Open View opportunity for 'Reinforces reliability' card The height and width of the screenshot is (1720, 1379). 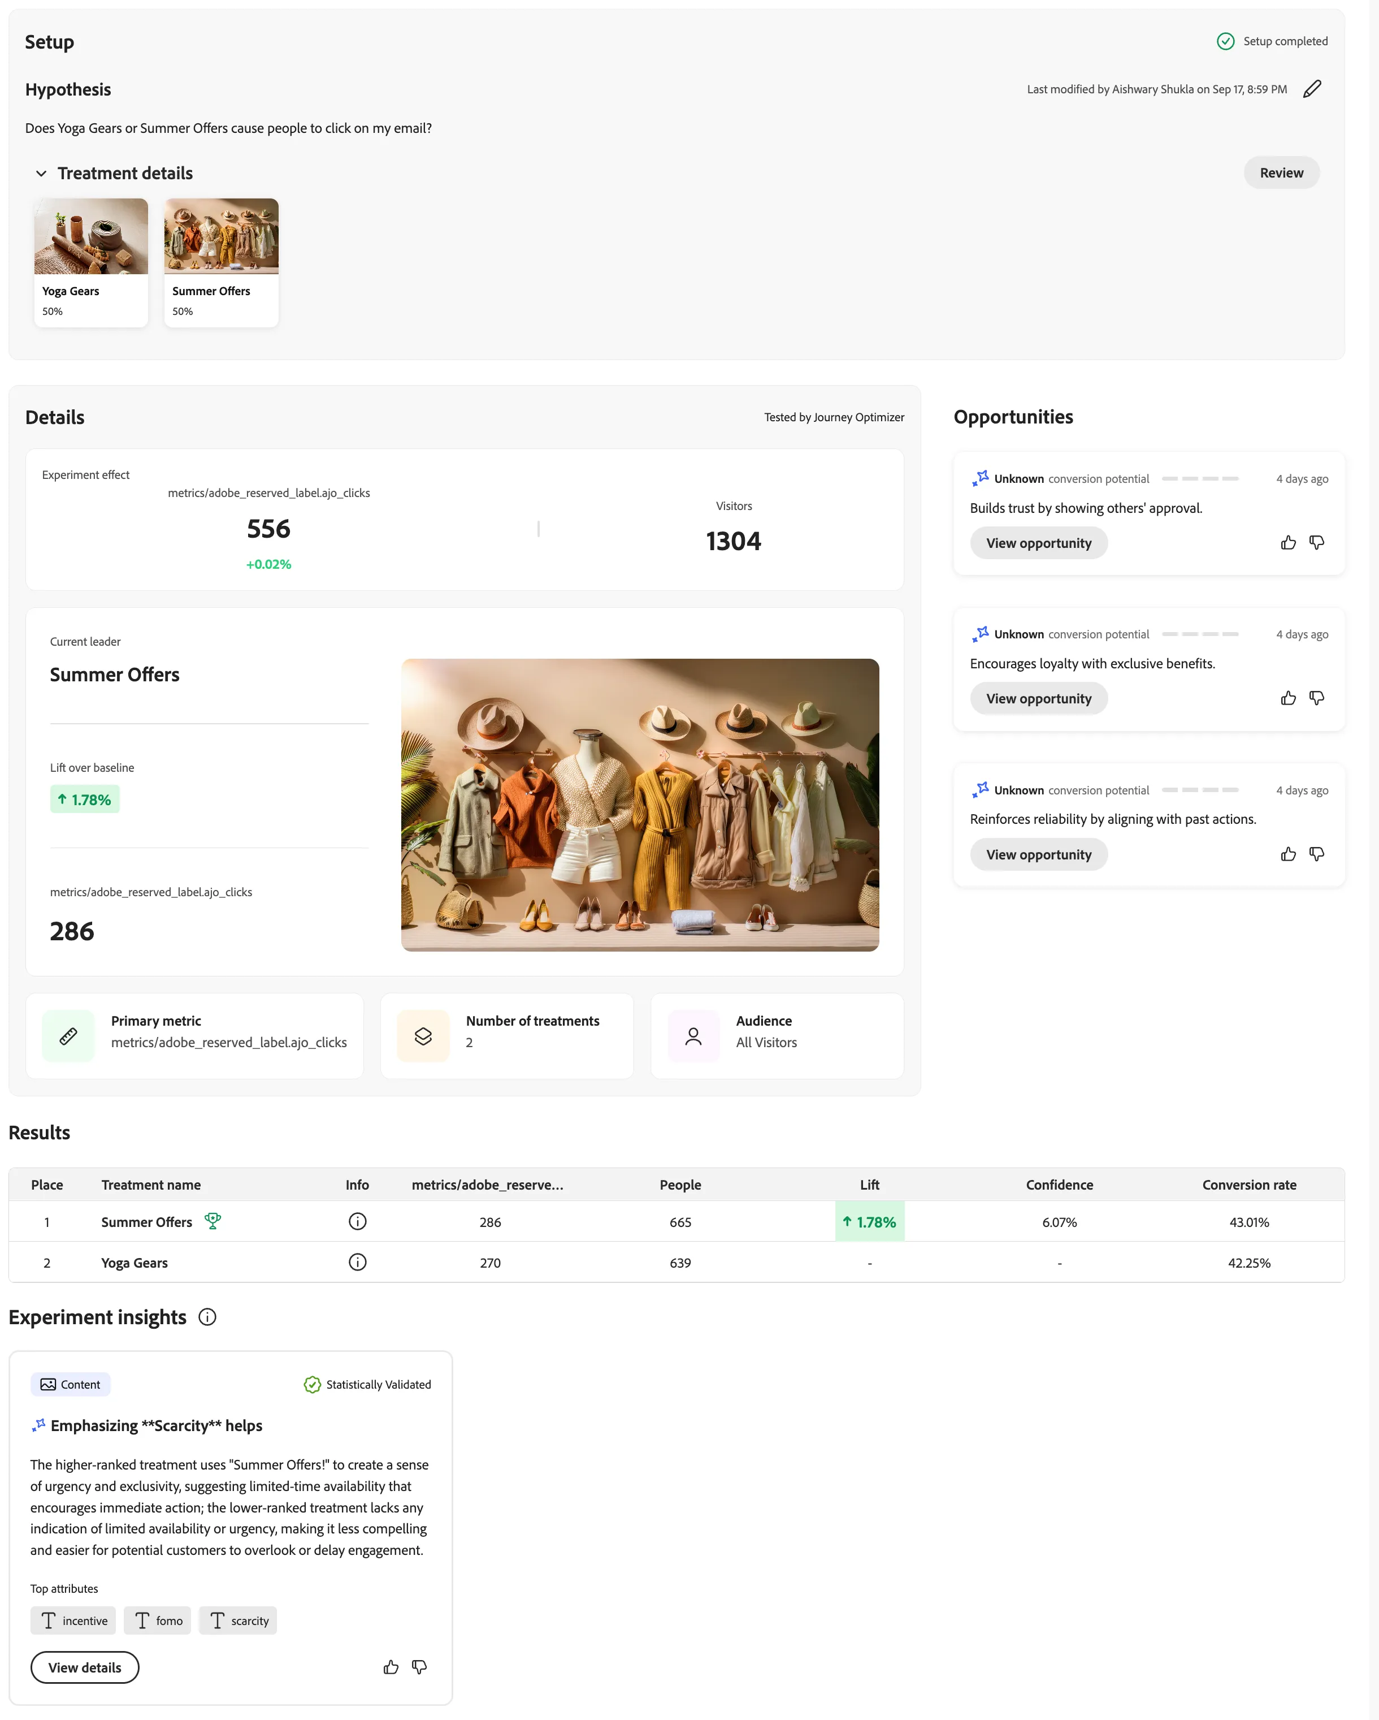coord(1038,854)
